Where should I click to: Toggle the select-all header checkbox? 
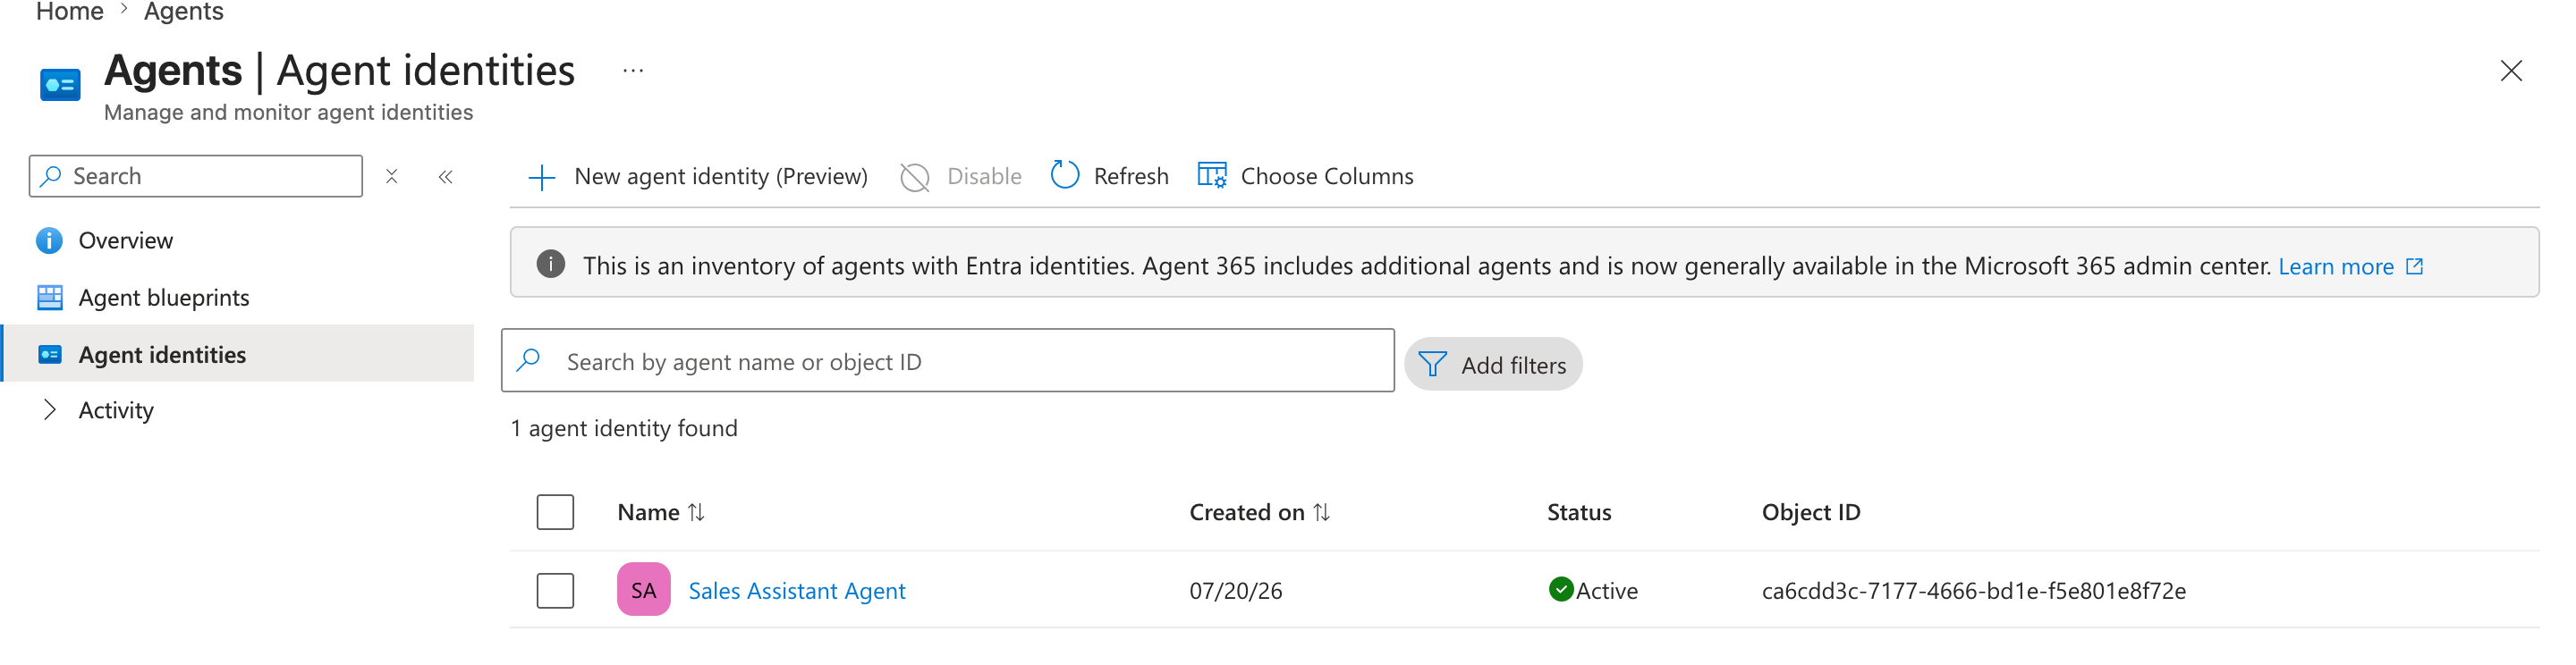coord(555,512)
